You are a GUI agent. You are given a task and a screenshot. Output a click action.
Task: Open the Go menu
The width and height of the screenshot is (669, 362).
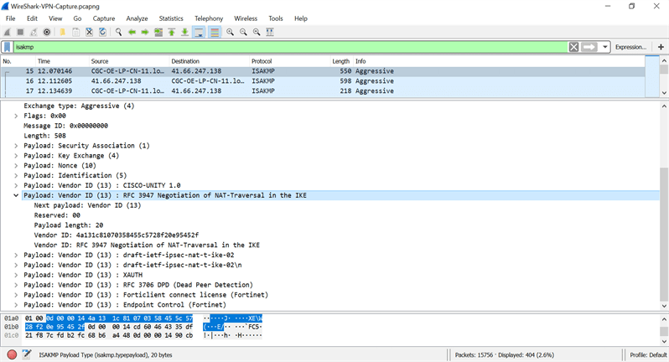point(77,18)
